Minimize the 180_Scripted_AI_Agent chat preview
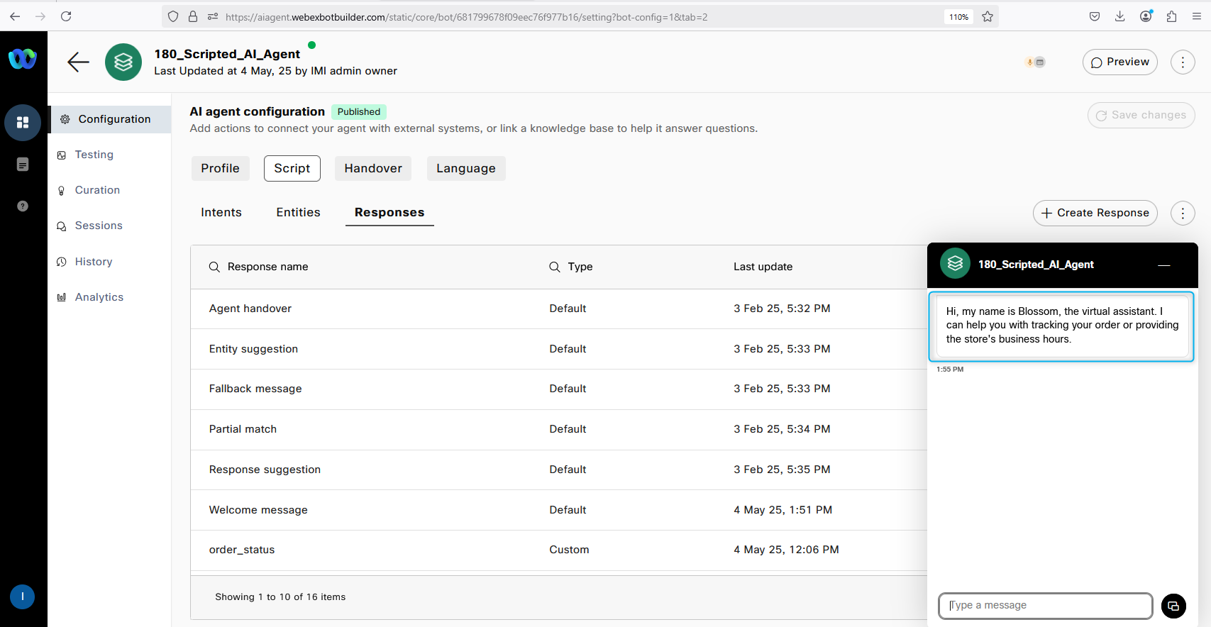This screenshot has height=627, width=1211. 1163,265
